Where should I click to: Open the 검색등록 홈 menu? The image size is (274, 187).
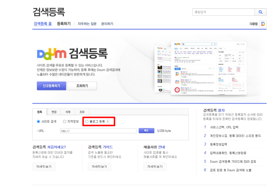click(43, 24)
